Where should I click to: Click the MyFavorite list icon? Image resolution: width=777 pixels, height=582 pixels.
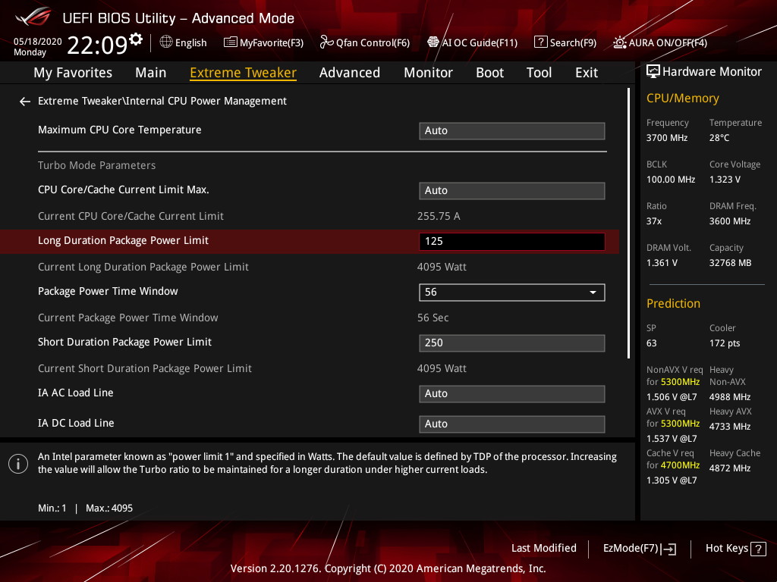point(231,42)
